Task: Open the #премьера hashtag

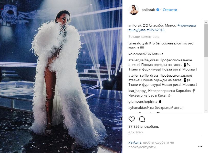Action: (187, 25)
